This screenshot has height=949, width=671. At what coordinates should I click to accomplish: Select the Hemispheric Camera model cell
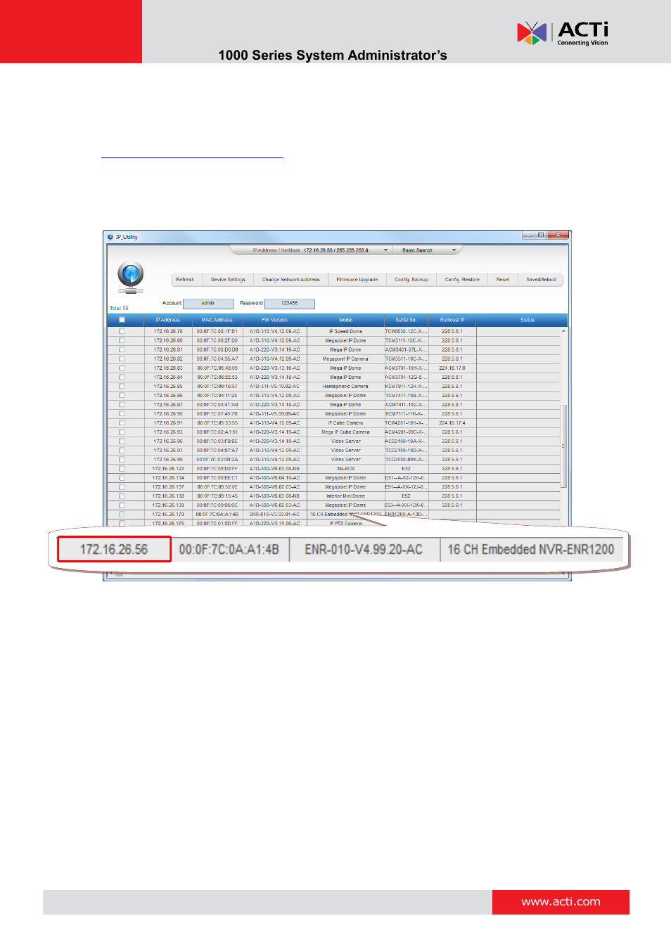tap(345, 386)
